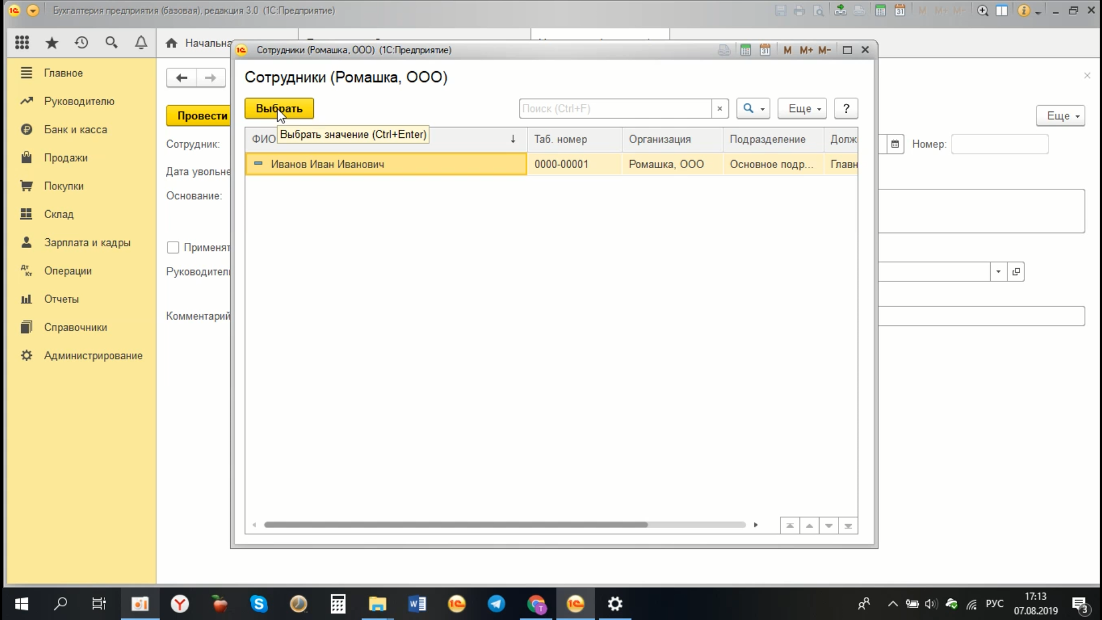The image size is (1102, 620).
Task: Open Favorites star icon
Action: click(52, 42)
